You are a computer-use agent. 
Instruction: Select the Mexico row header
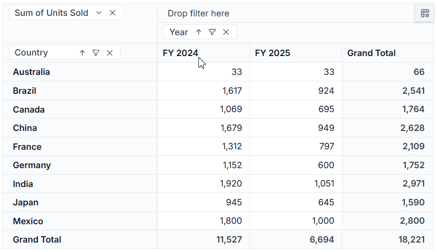tap(80, 221)
